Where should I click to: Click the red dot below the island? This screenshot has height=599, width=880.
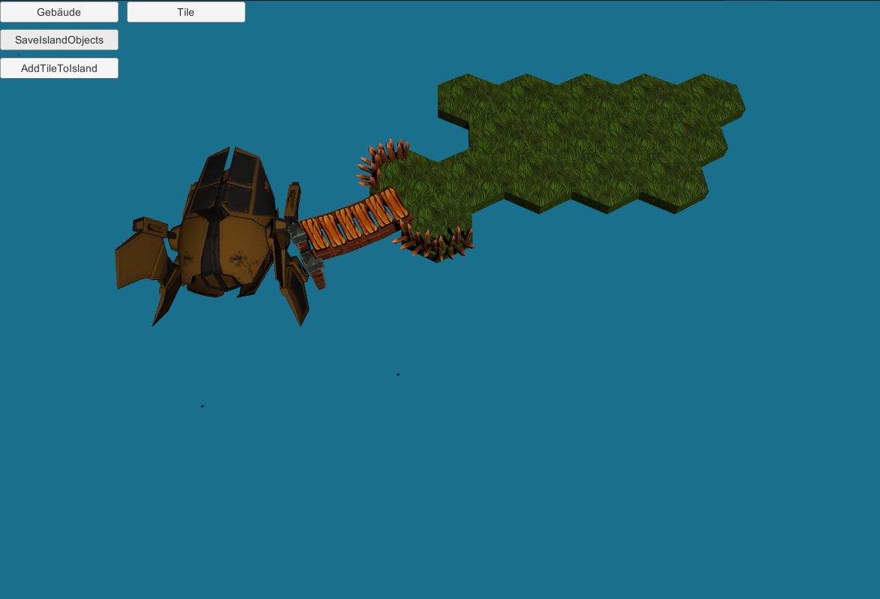(398, 374)
